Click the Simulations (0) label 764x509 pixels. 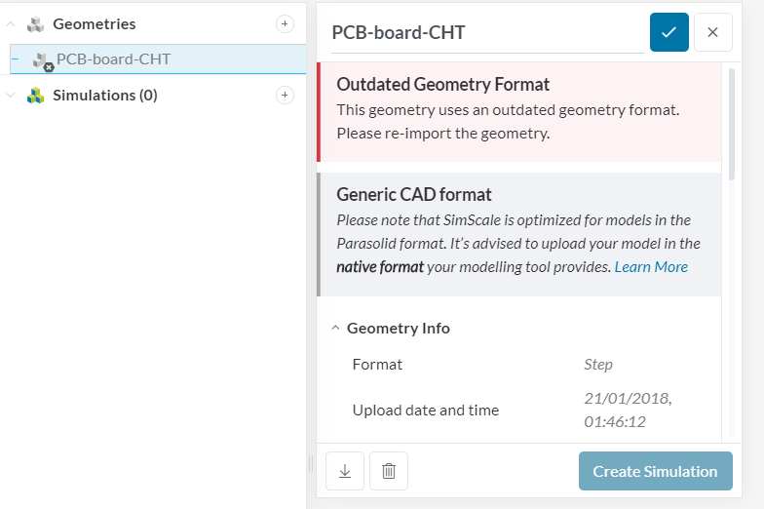(105, 96)
